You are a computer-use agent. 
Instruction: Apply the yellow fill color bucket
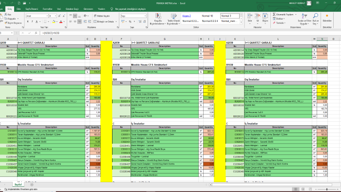click(54, 21)
